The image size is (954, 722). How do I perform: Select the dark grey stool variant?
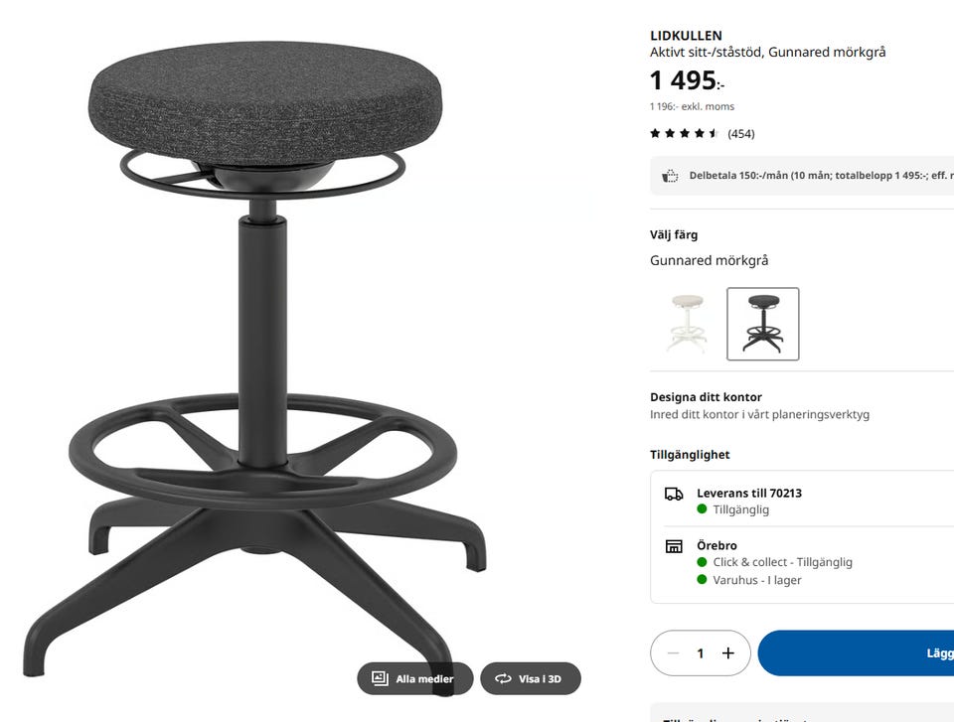tap(763, 324)
